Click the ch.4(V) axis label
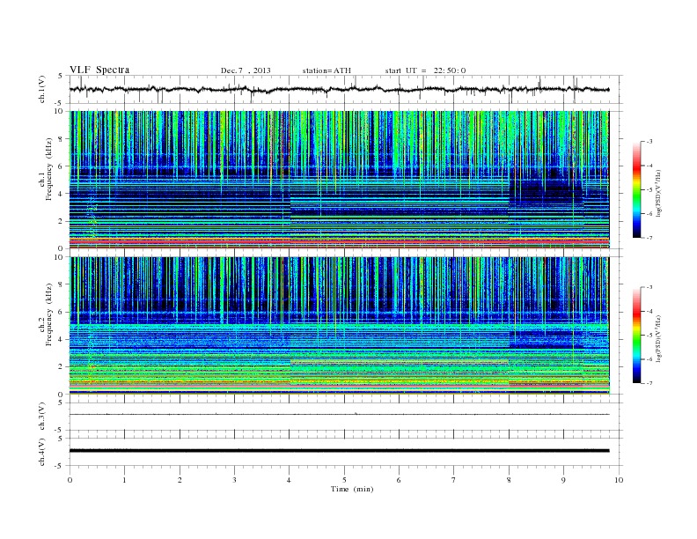Image resolution: width=697 pixels, height=539 pixels. click(41, 452)
